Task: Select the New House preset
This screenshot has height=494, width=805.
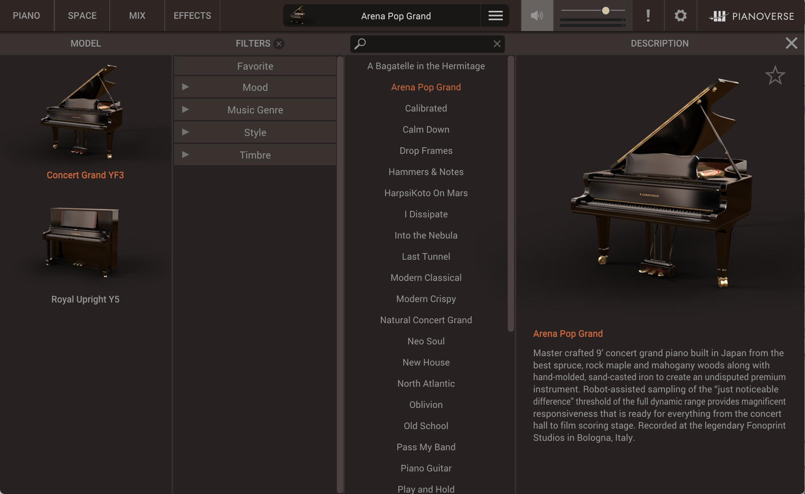Action: point(426,362)
